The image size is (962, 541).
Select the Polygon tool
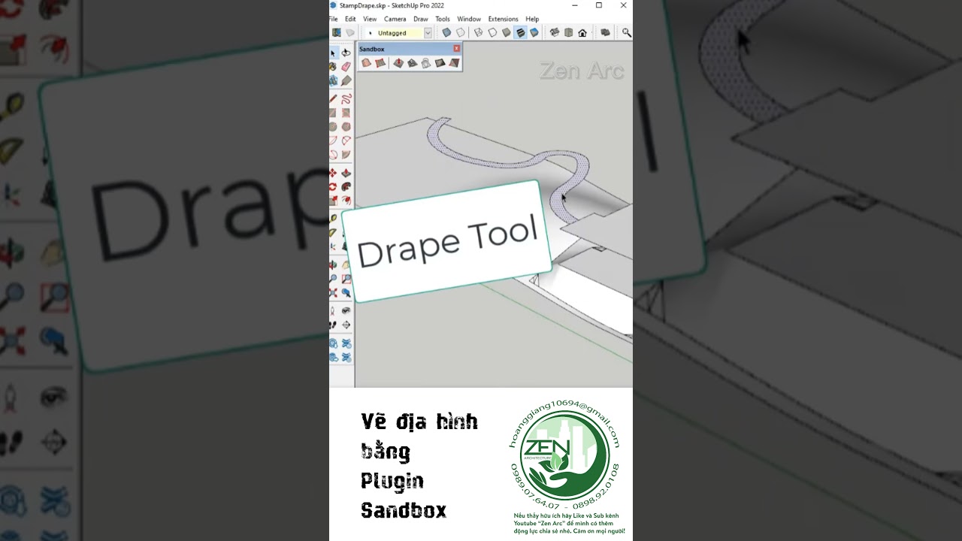[x=346, y=127]
